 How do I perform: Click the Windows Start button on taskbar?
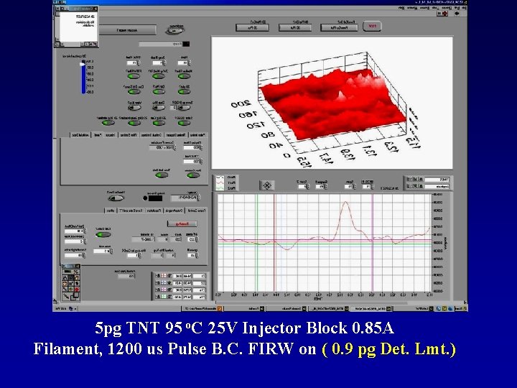460,308
